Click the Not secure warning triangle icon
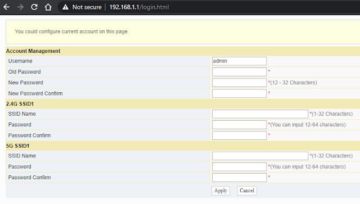 pyautogui.click(x=65, y=7)
